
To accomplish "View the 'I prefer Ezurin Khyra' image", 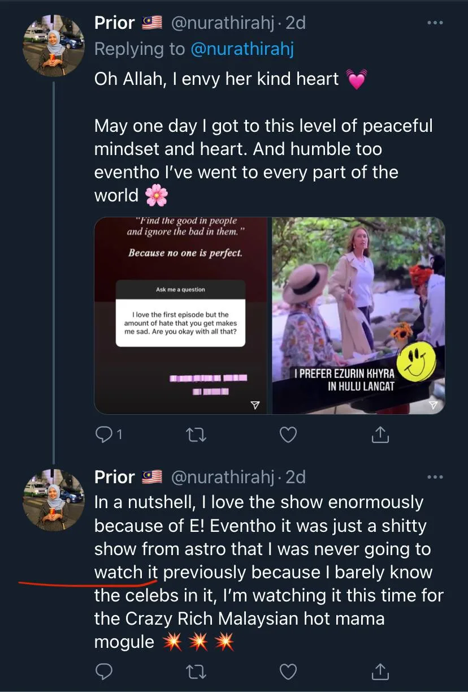I will pos(358,315).
